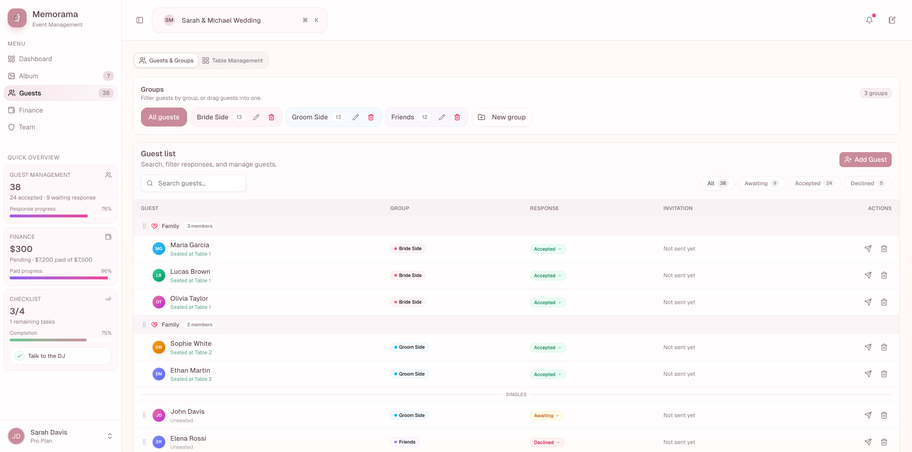
Task: Open Sarah & Michael Wedding event switcher
Action: (239, 20)
